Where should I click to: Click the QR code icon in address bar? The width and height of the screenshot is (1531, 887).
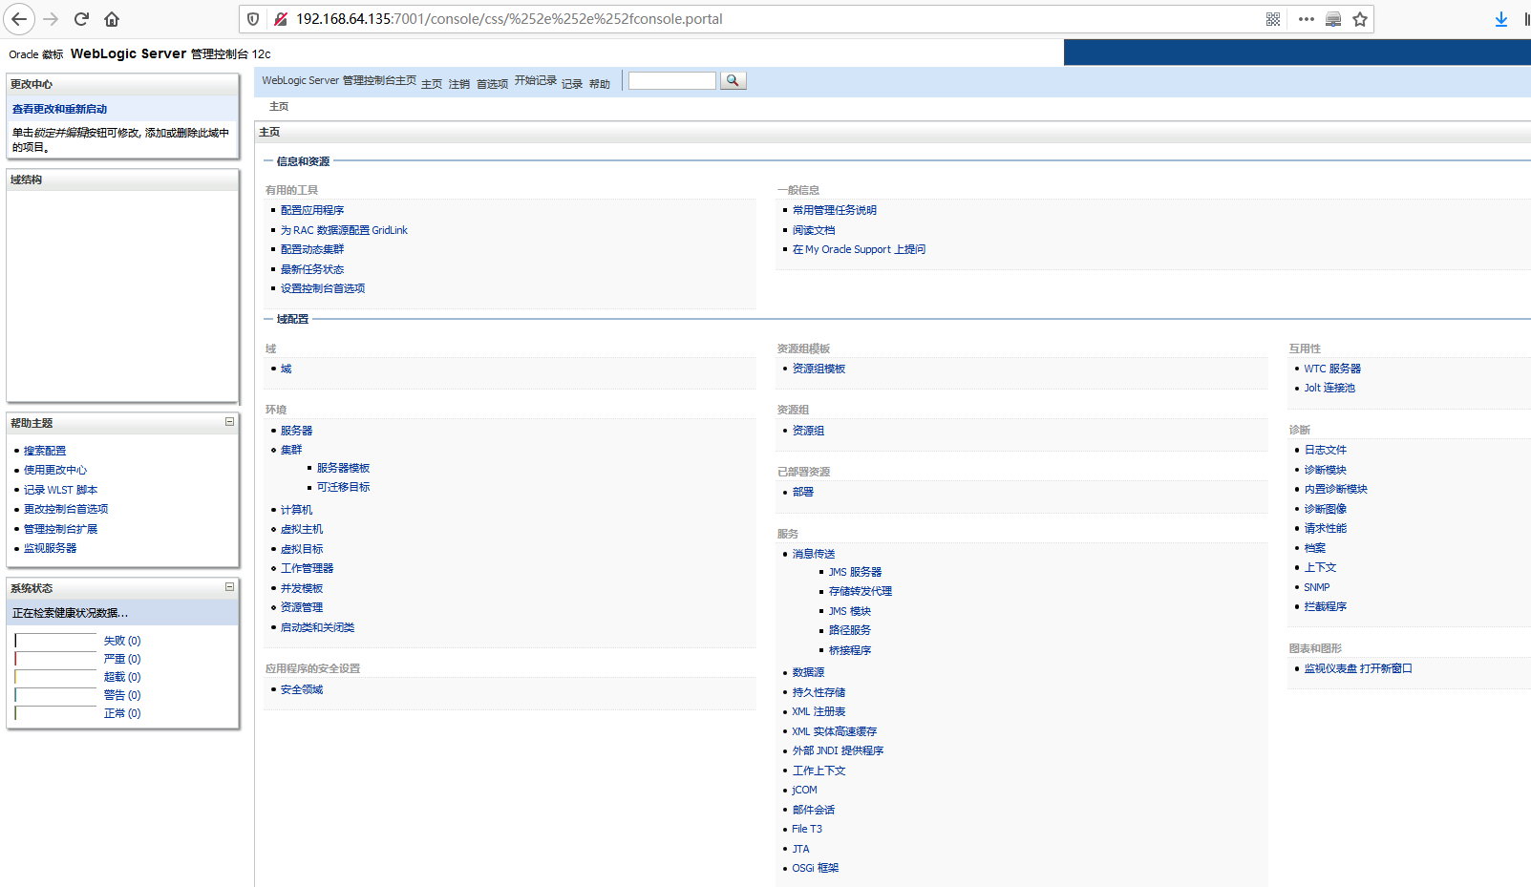1273,19
